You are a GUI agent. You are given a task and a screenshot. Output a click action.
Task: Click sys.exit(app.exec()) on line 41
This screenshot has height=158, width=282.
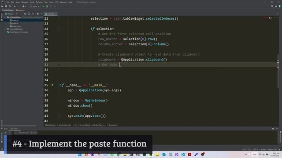click(87, 116)
